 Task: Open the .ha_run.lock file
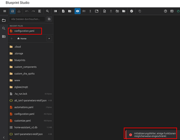click(x=30, y=94)
